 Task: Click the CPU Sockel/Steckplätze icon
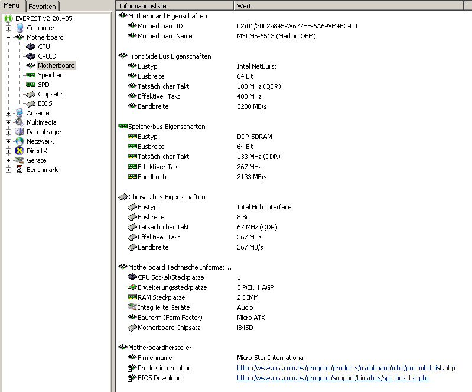[x=132, y=277]
